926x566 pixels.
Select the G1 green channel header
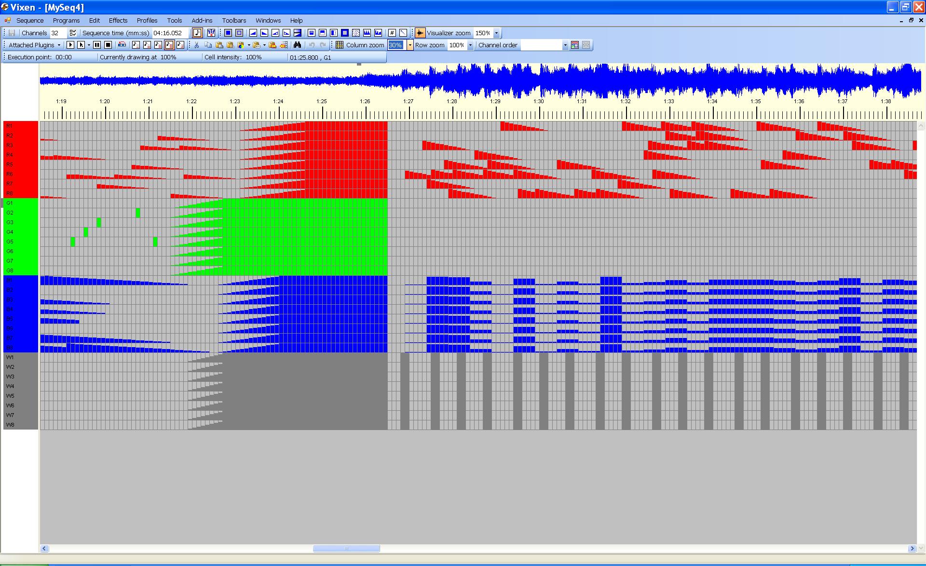click(21, 203)
